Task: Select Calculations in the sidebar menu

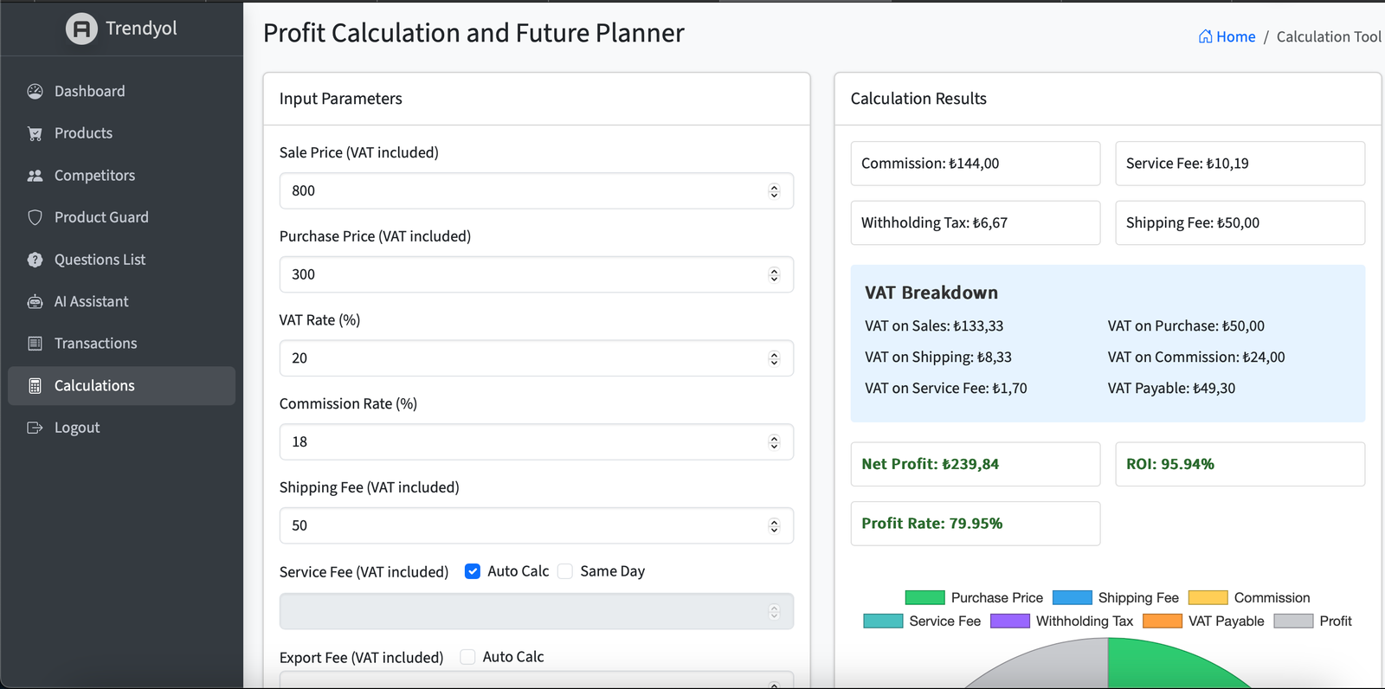Action: 94,386
